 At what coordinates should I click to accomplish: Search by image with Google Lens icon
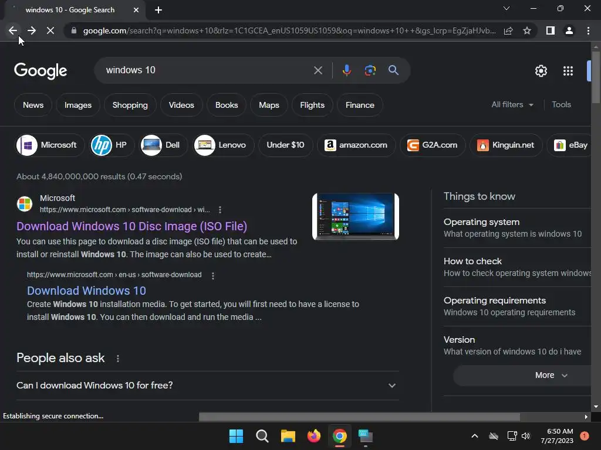click(370, 70)
